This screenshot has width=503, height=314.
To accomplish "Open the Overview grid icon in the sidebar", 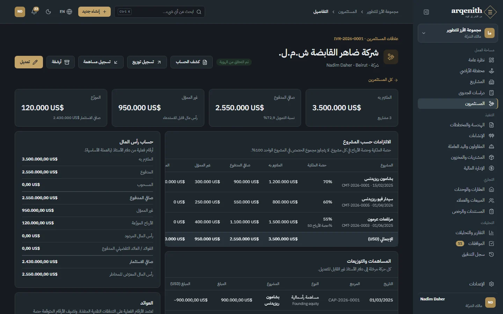I will (491, 60).
